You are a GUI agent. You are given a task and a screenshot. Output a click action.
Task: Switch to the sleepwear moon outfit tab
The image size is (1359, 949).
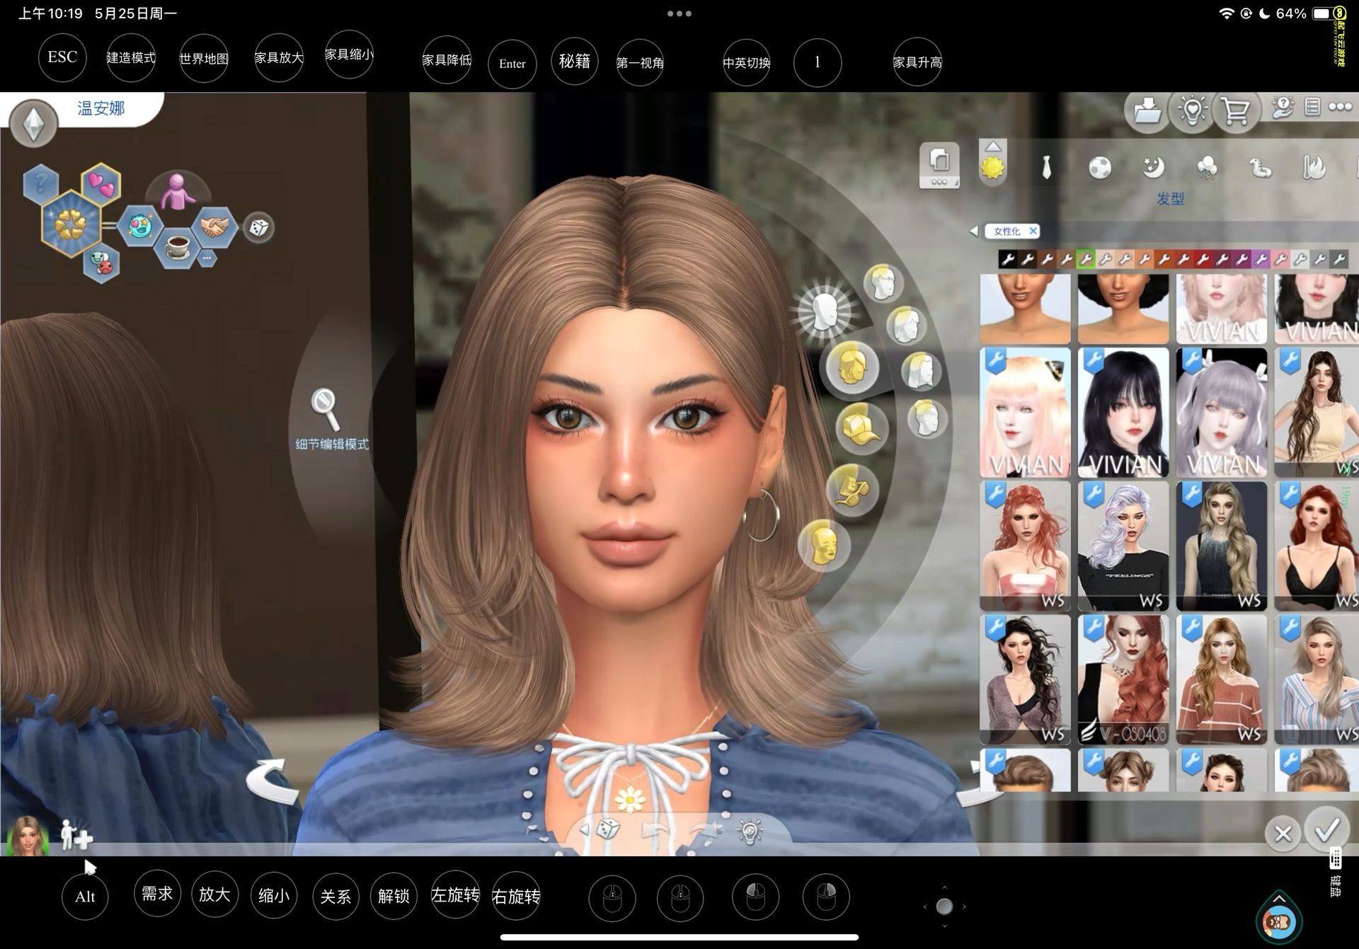pyautogui.click(x=1154, y=168)
